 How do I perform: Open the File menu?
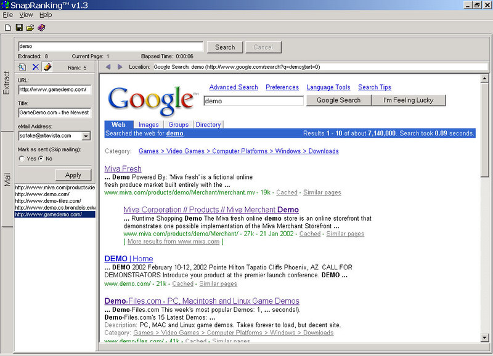click(8, 15)
